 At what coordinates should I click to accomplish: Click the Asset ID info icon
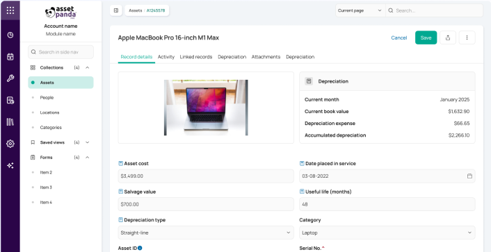click(140, 248)
